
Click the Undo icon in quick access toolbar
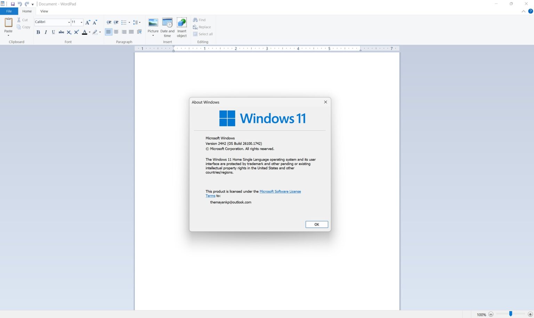click(x=19, y=4)
